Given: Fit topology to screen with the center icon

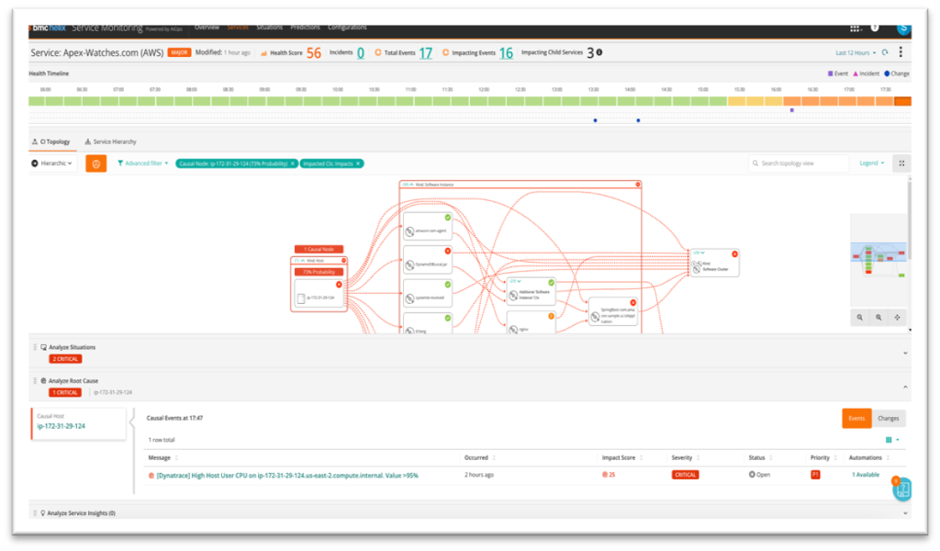Looking at the screenshot, I should [898, 317].
